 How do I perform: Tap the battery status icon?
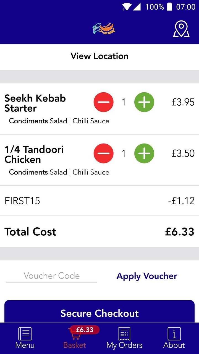(x=170, y=7)
